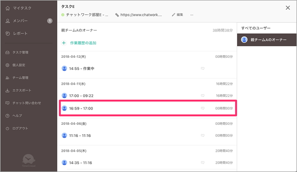Open the chatwork URL link

pyautogui.click(x=138, y=15)
